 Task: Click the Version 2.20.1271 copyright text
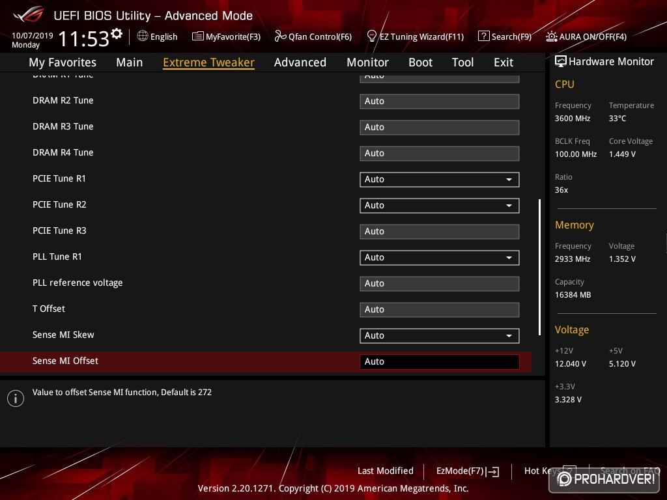[x=333, y=488]
